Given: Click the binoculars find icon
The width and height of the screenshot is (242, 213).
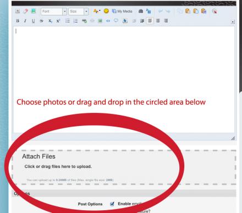Looking at the screenshot, I should coord(141,12).
